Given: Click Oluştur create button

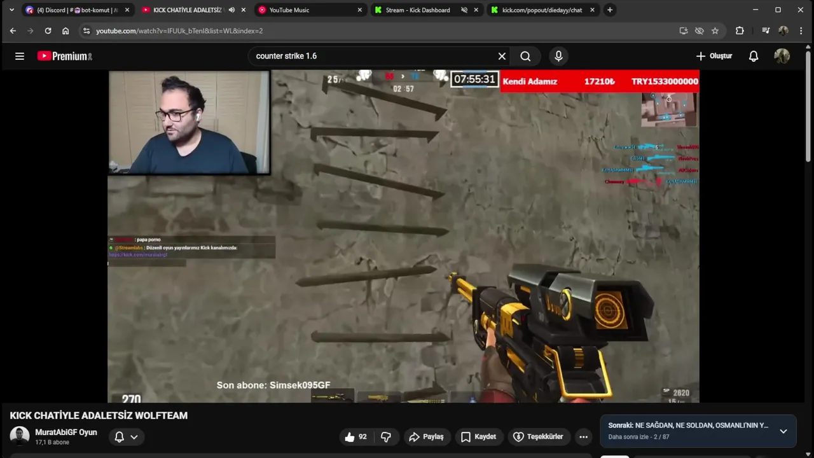Looking at the screenshot, I should pos(714,56).
